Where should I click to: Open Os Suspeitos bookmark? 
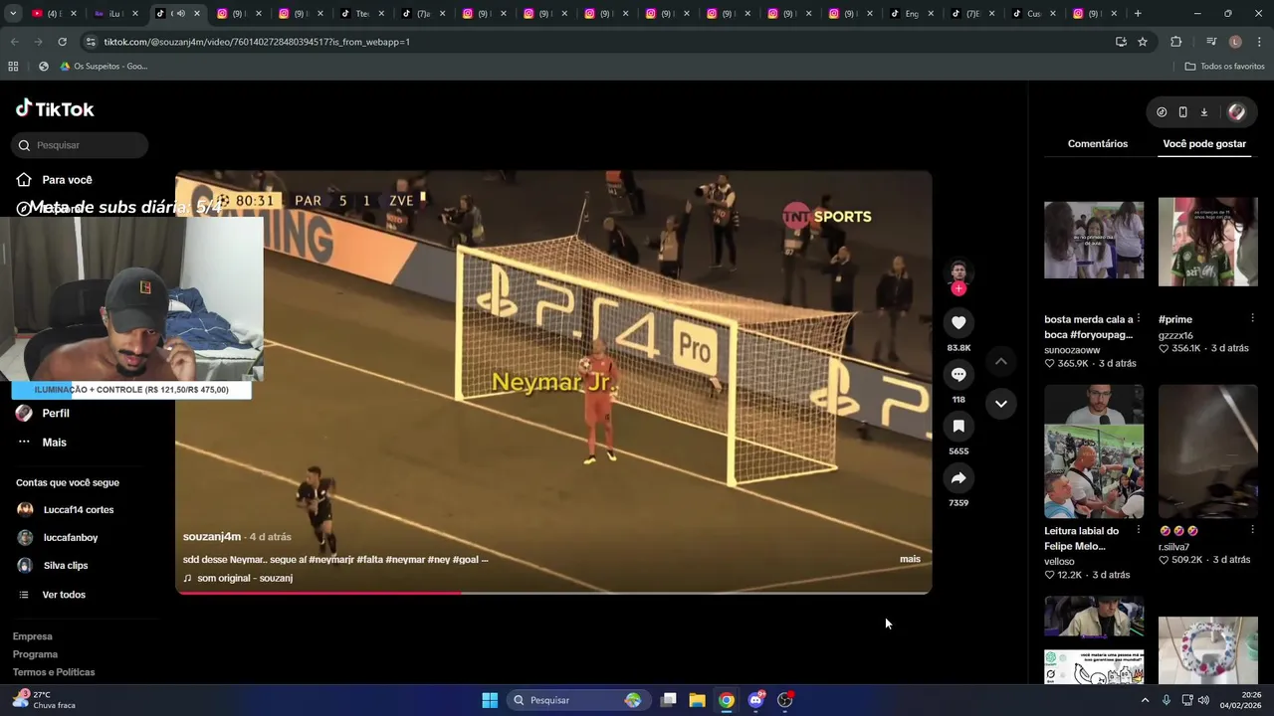[x=104, y=67]
